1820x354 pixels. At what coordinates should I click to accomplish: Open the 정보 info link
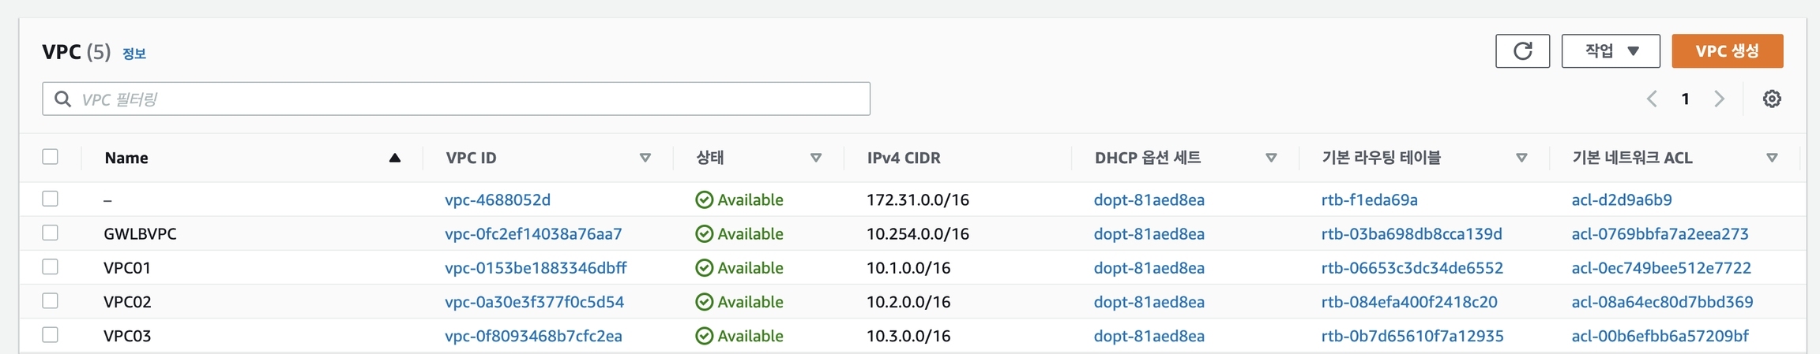[134, 54]
